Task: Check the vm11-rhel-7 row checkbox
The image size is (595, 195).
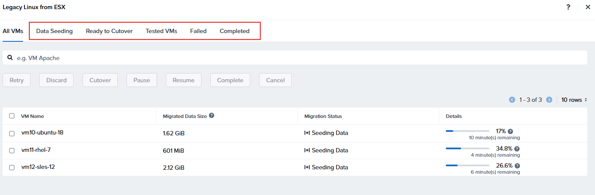Action: [12, 150]
